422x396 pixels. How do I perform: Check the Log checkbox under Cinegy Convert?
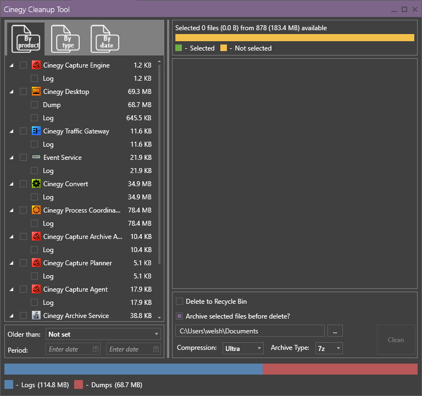point(34,197)
